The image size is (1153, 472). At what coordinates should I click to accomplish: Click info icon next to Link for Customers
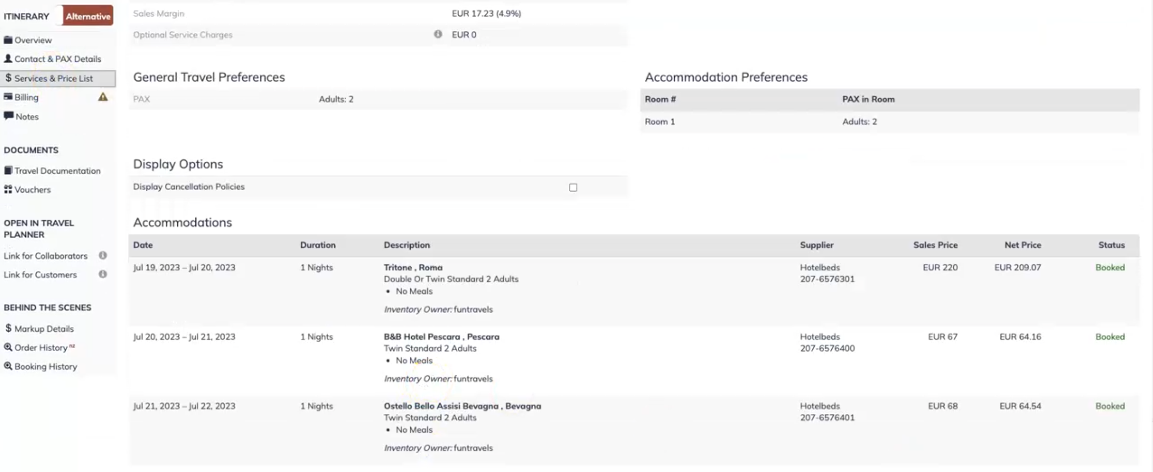(103, 274)
